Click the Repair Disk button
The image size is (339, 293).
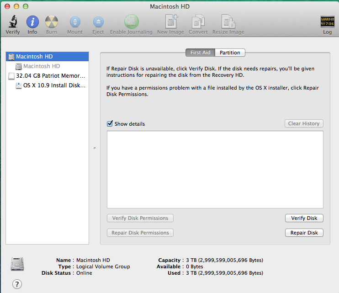(304, 233)
